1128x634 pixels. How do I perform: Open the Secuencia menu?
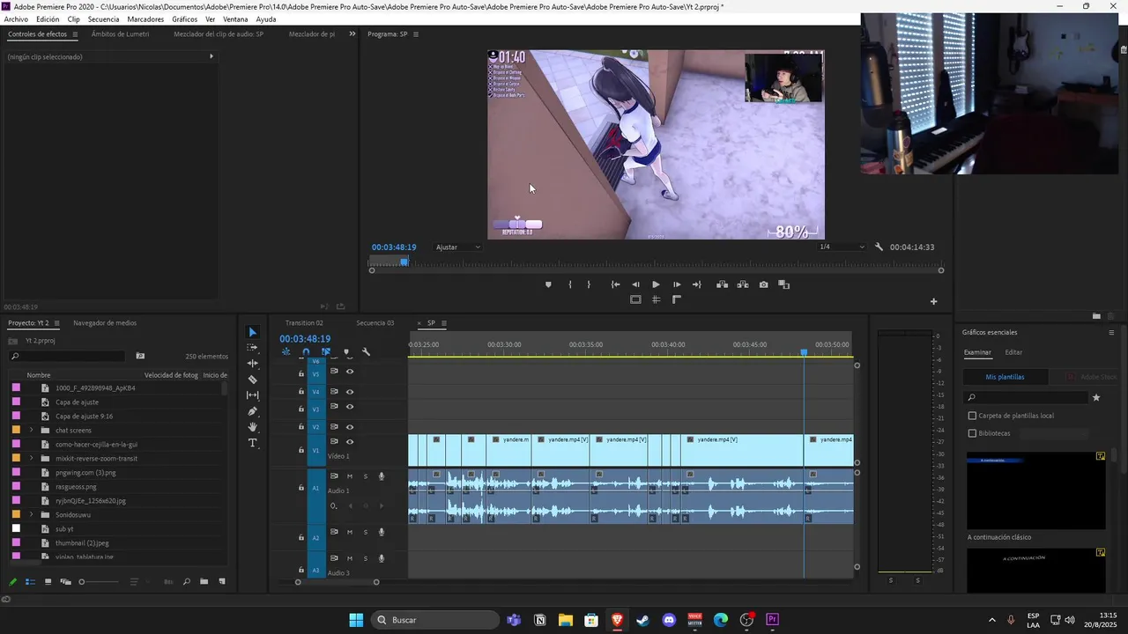(103, 19)
